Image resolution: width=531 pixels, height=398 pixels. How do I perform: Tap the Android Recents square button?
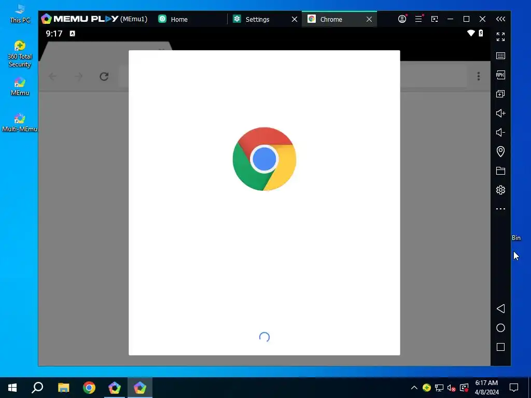[500, 347]
